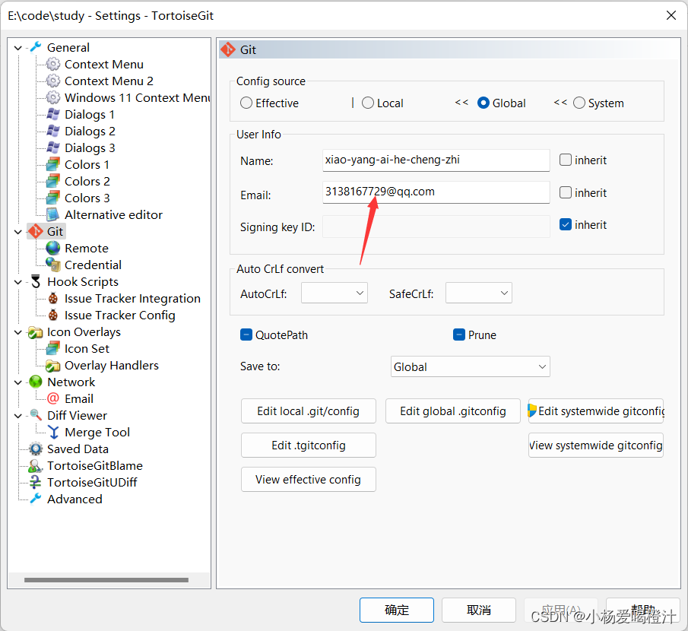Viewport: 688px width, 631px height.
Task: Click View systemwide gitconfig button
Action: pos(595,445)
